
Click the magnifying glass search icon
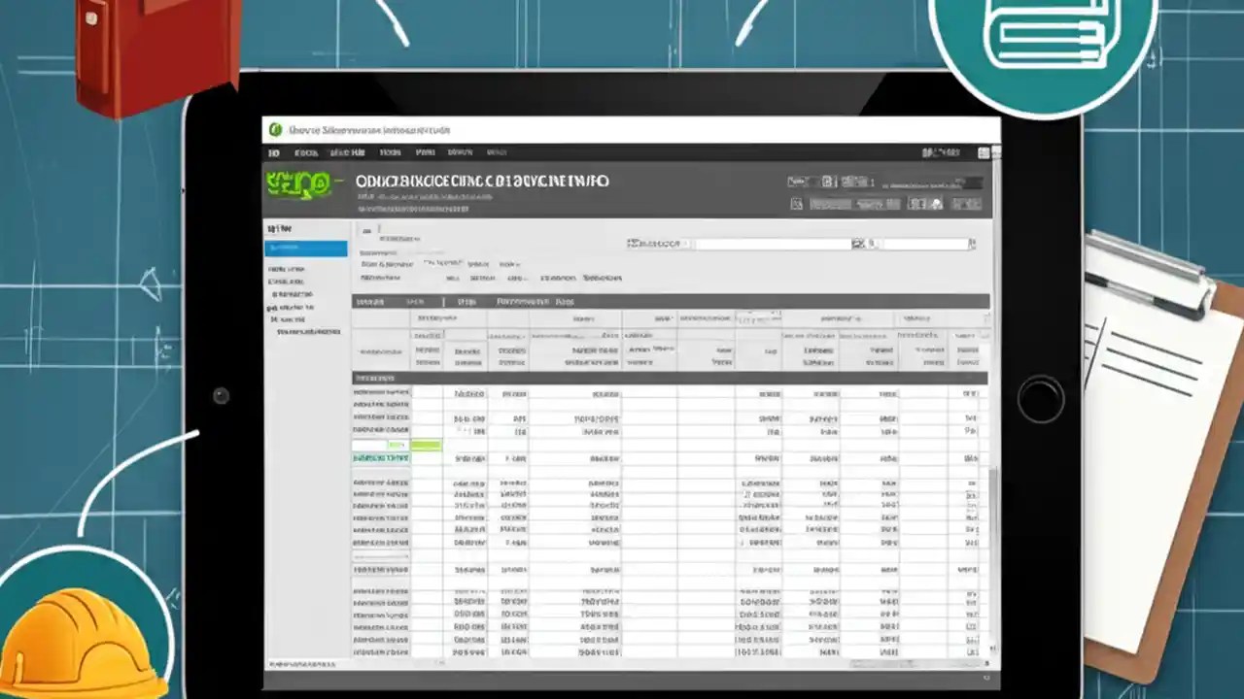tap(859, 243)
